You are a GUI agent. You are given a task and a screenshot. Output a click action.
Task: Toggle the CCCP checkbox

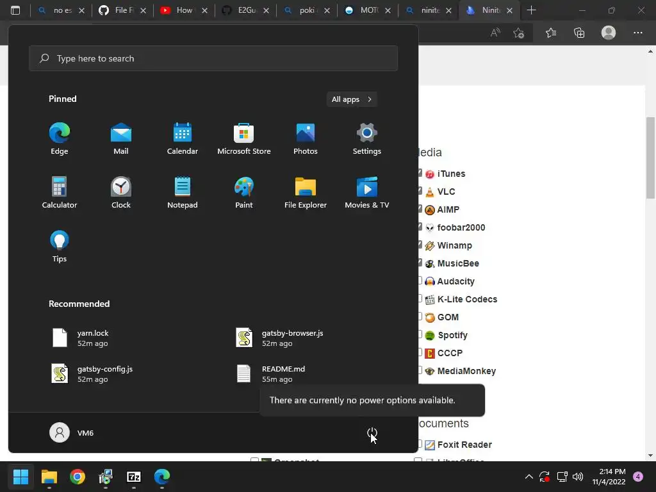click(x=419, y=352)
